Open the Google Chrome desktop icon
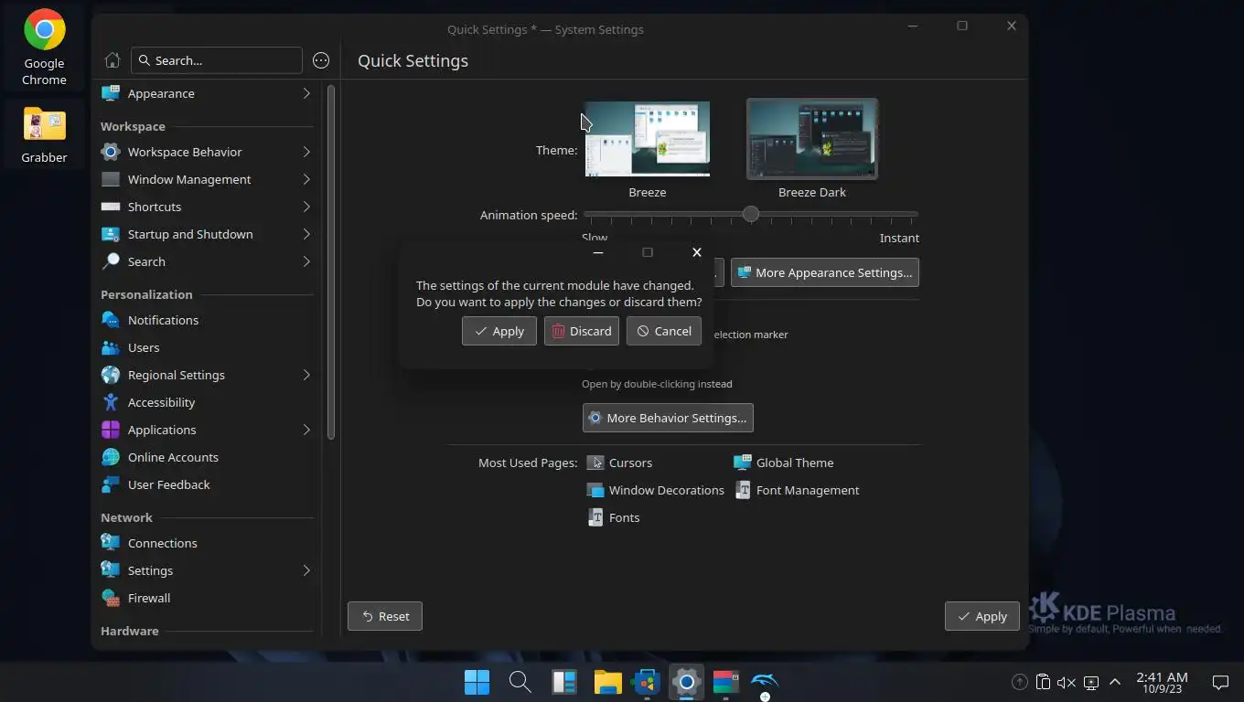The width and height of the screenshot is (1244, 702). coord(44,48)
